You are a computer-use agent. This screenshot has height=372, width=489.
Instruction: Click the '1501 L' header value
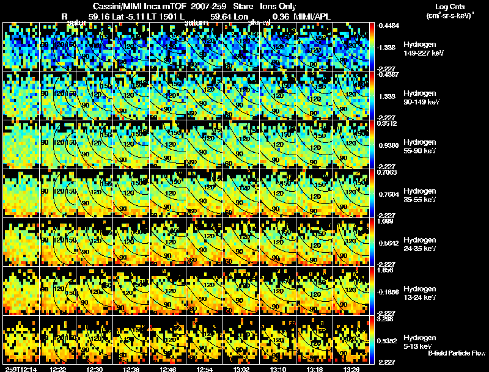[x=172, y=16]
